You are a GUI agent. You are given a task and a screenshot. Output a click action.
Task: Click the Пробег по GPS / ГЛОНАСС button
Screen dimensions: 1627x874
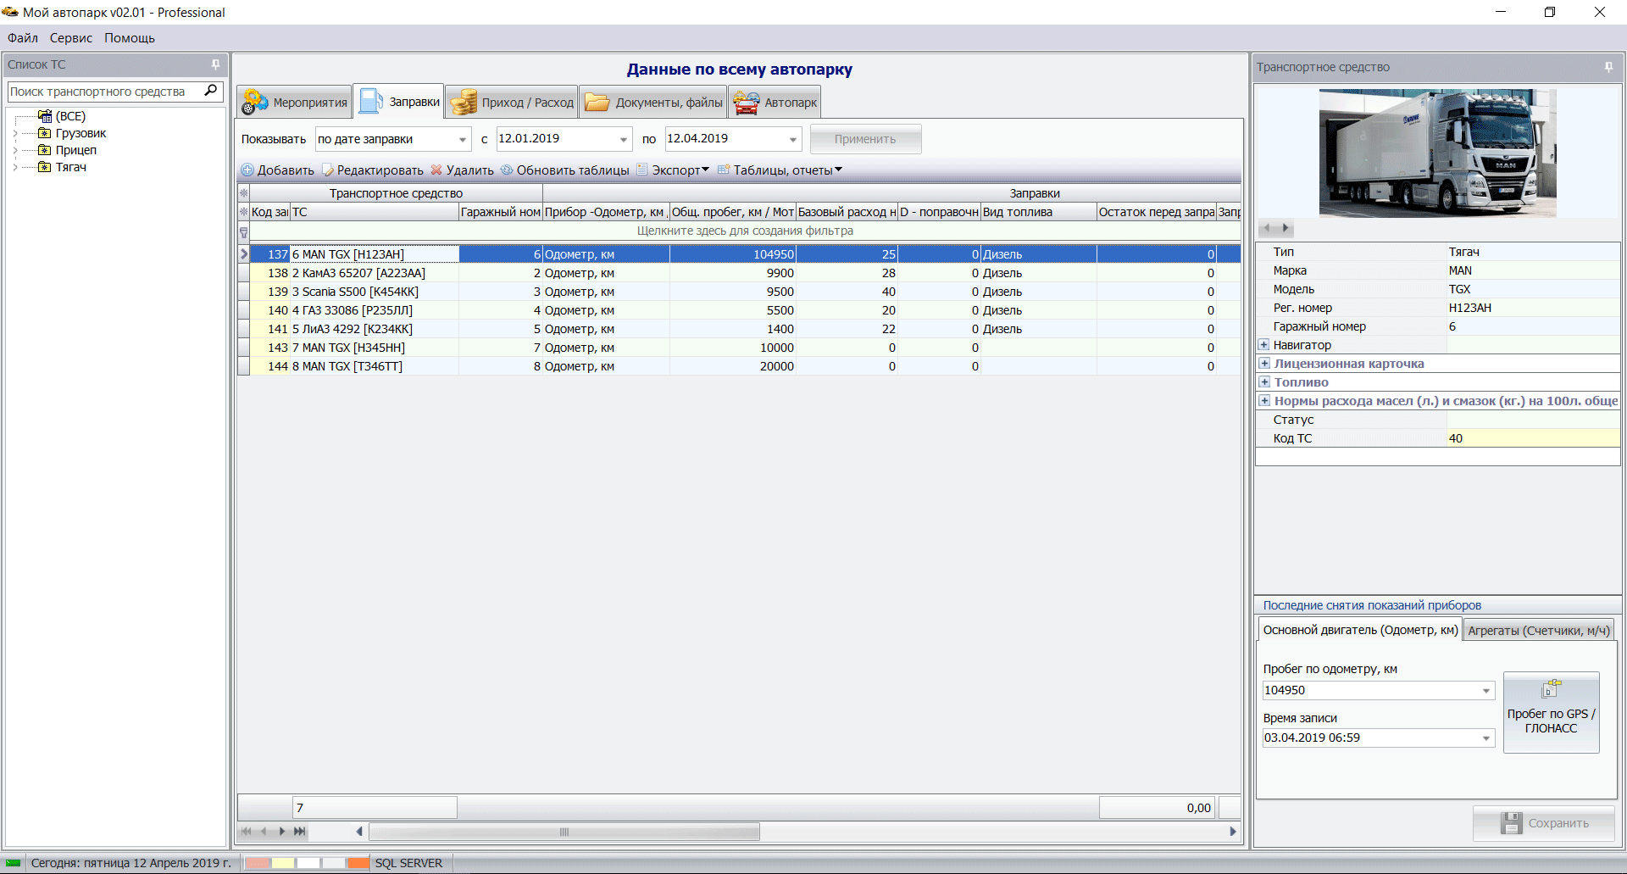click(x=1551, y=712)
